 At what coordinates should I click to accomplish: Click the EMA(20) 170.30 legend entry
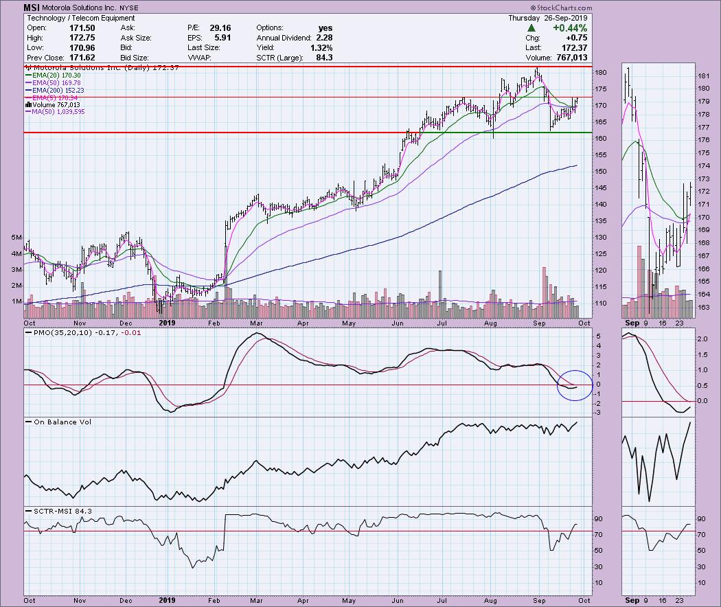[x=53, y=76]
